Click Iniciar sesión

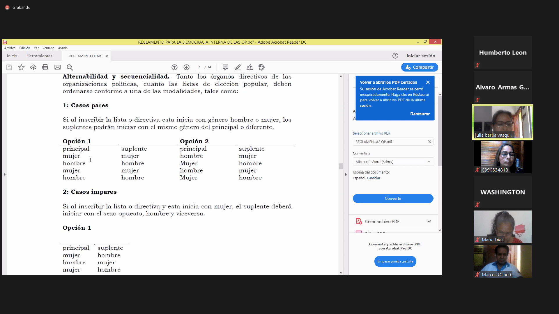coord(421,56)
